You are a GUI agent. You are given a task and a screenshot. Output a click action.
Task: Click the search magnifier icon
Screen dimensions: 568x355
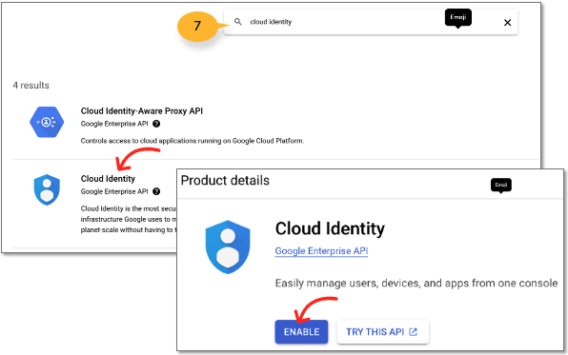coord(237,22)
